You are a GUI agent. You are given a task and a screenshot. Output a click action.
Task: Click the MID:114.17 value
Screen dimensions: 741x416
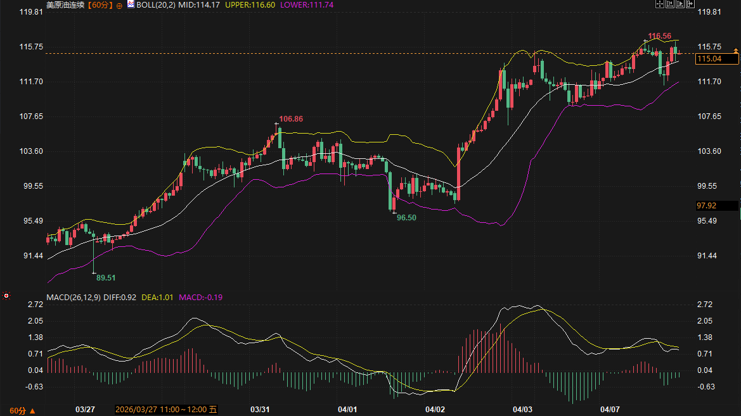[199, 4]
